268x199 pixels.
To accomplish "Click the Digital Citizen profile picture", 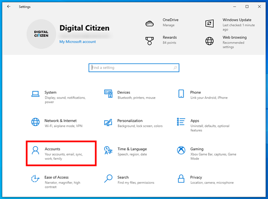I will click(41, 34).
